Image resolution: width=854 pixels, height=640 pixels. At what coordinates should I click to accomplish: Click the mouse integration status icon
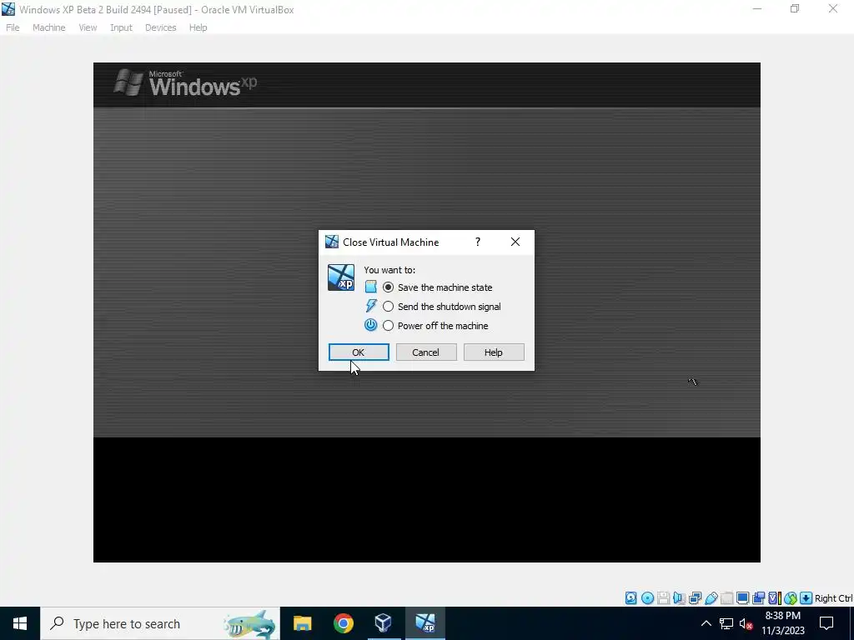pos(791,598)
